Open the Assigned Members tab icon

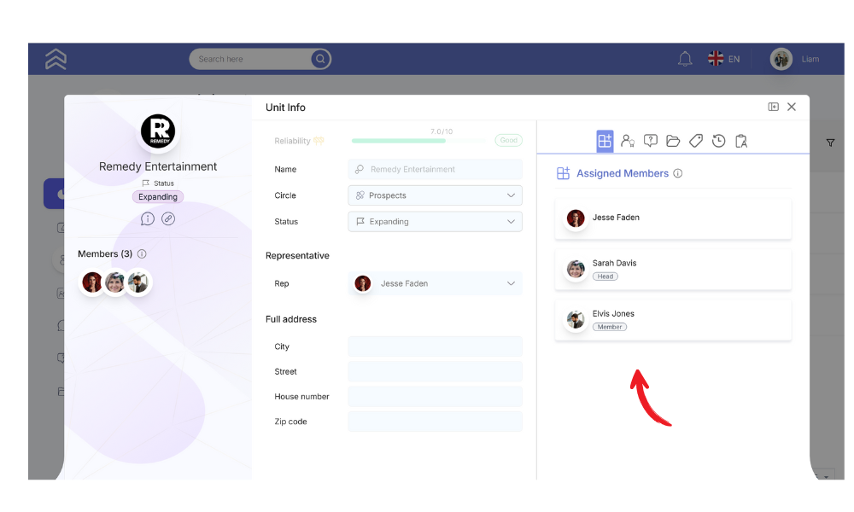[605, 141]
